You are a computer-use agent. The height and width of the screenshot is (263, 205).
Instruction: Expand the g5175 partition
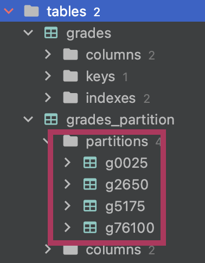click(x=67, y=206)
